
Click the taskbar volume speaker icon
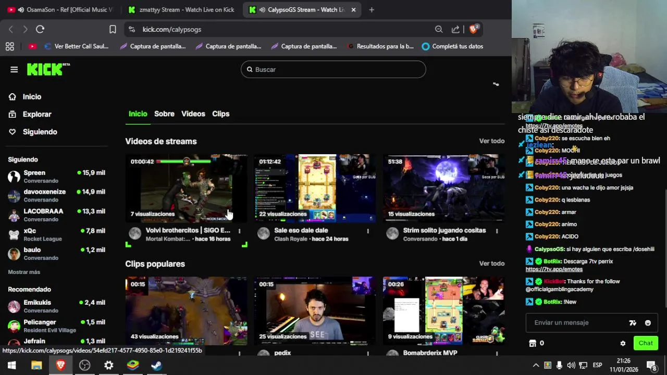click(x=571, y=365)
